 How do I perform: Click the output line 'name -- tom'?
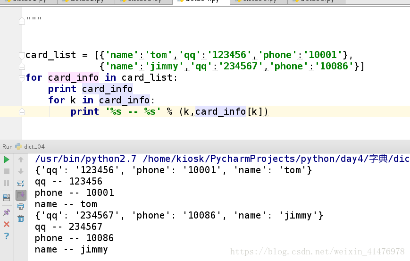tap(66, 204)
